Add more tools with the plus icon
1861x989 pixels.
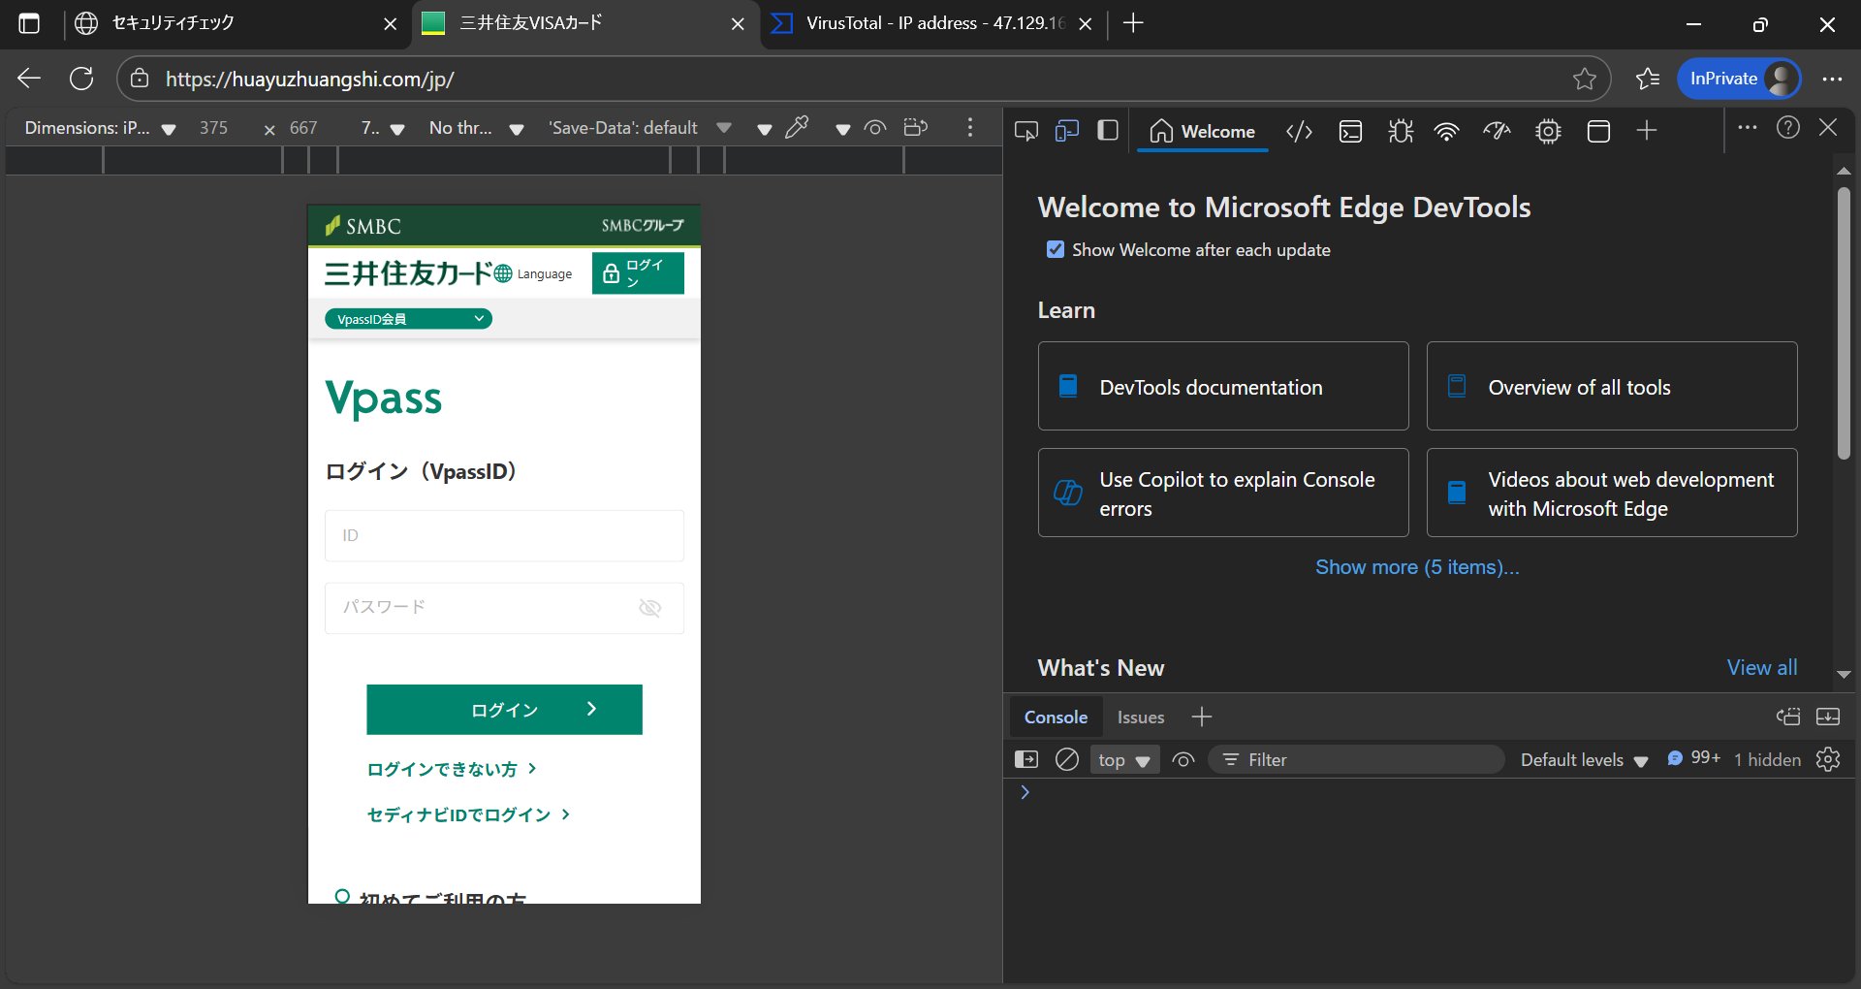tap(1647, 130)
